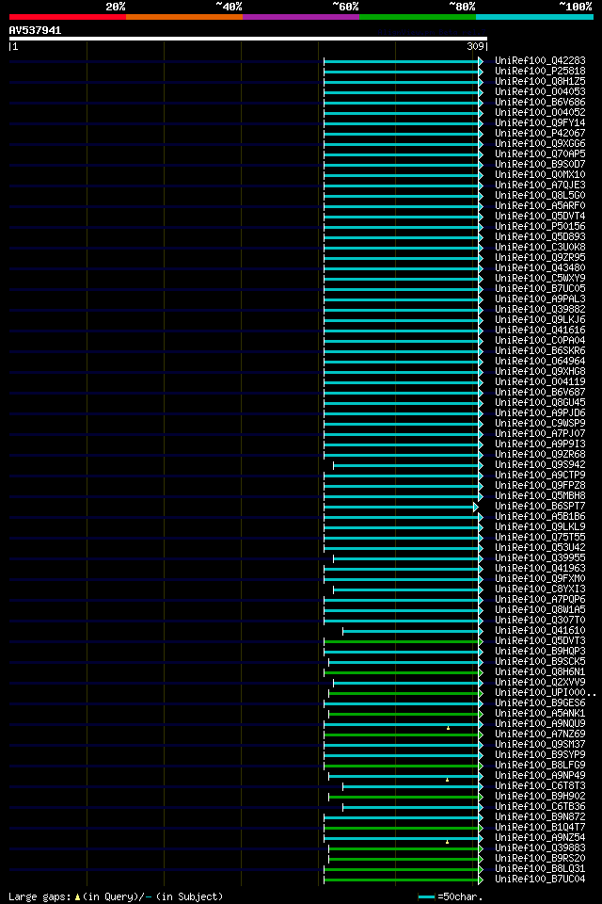Click the AV537941 query name

coord(35,30)
